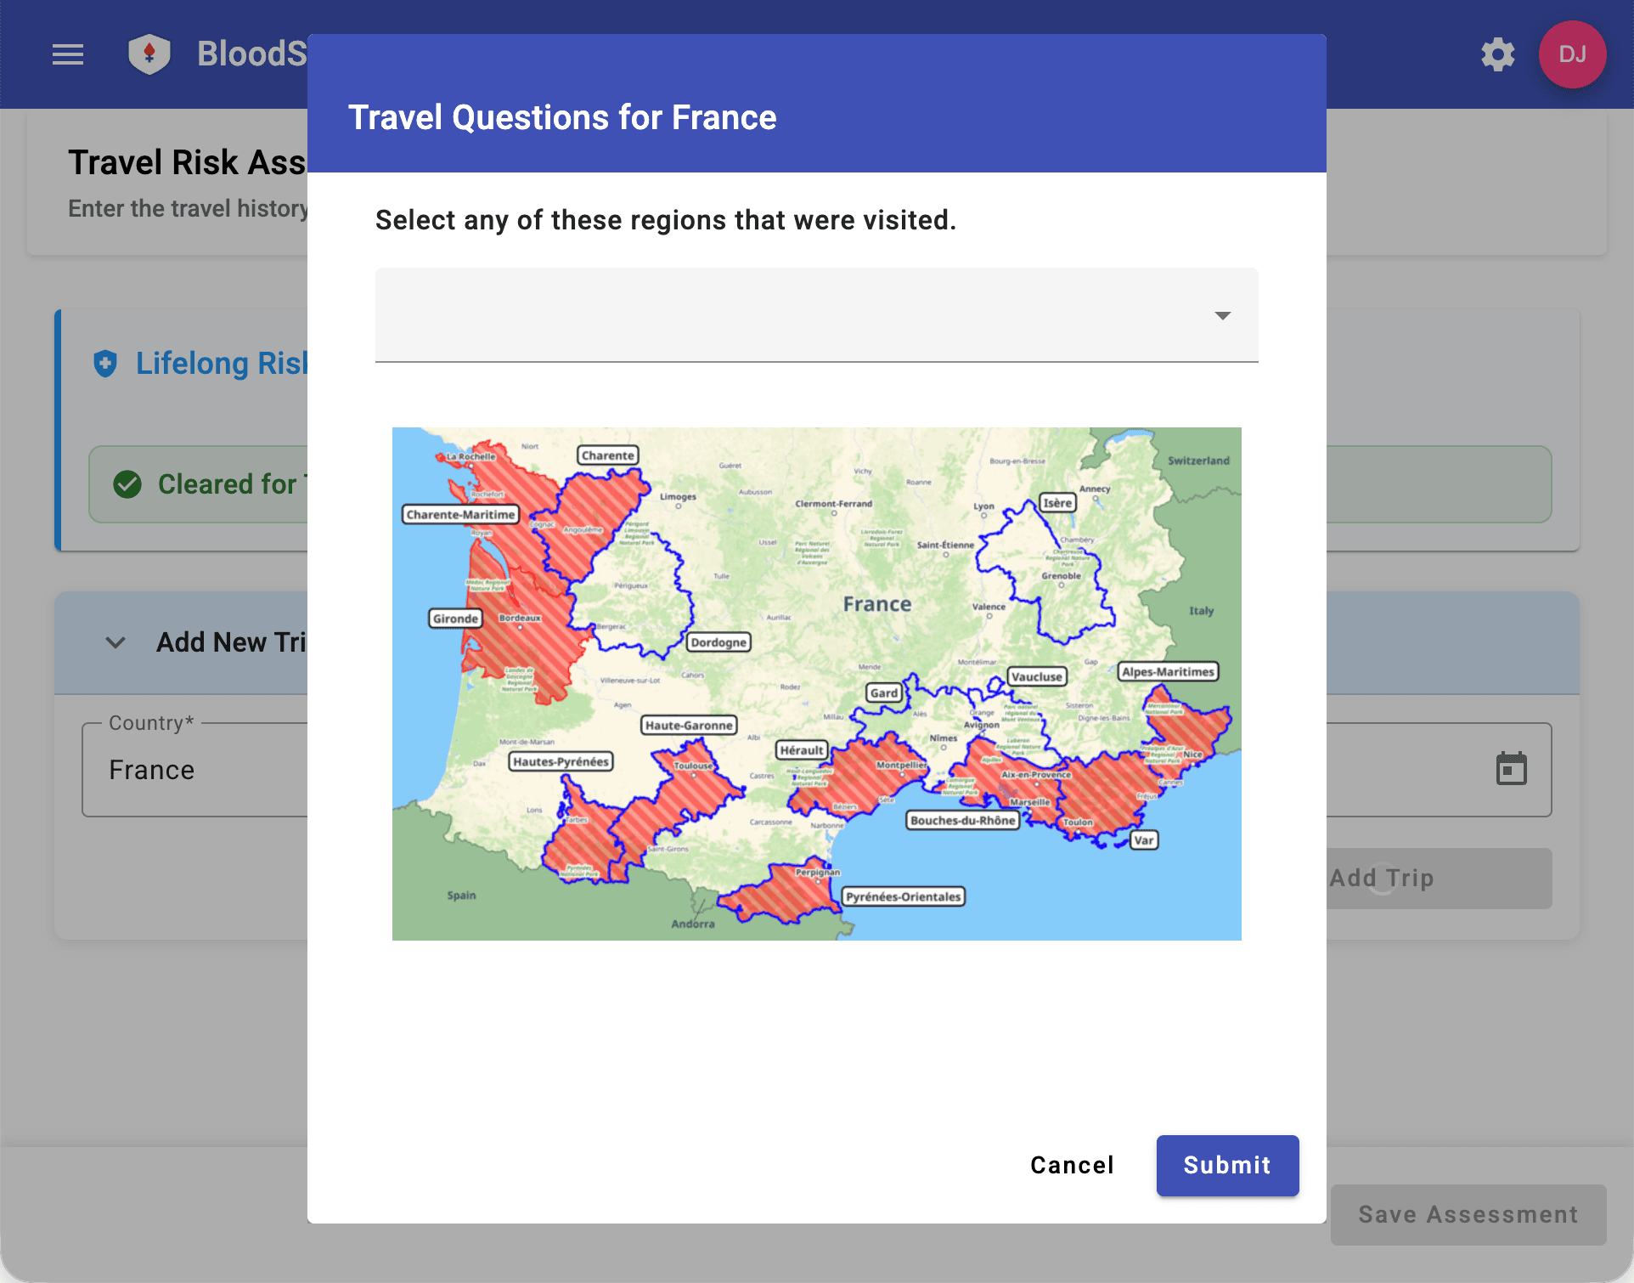Submit the travel questions for France

(x=1226, y=1165)
